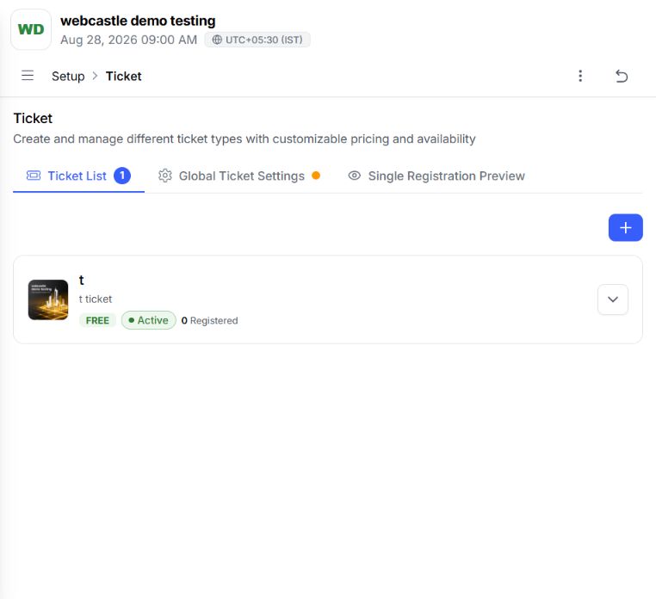The height and width of the screenshot is (599, 656).
Task: Click the gear icon on Global Ticket Settings
Action: 164,176
